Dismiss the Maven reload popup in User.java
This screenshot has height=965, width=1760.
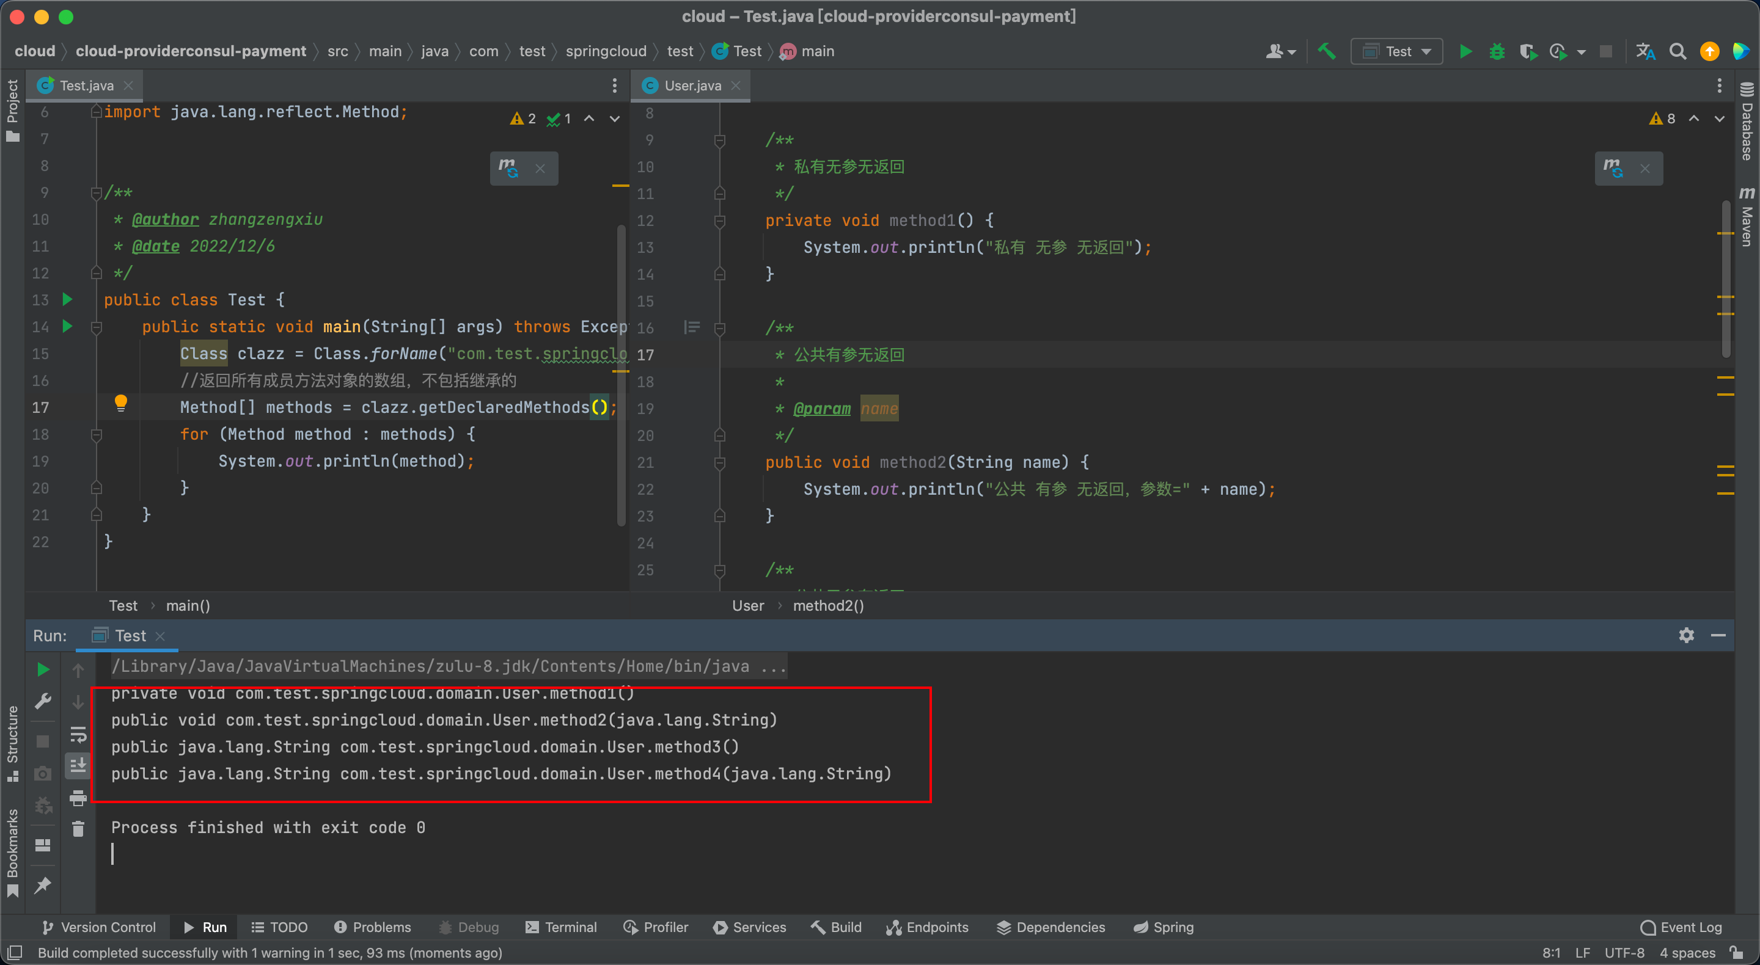coord(1645,169)
